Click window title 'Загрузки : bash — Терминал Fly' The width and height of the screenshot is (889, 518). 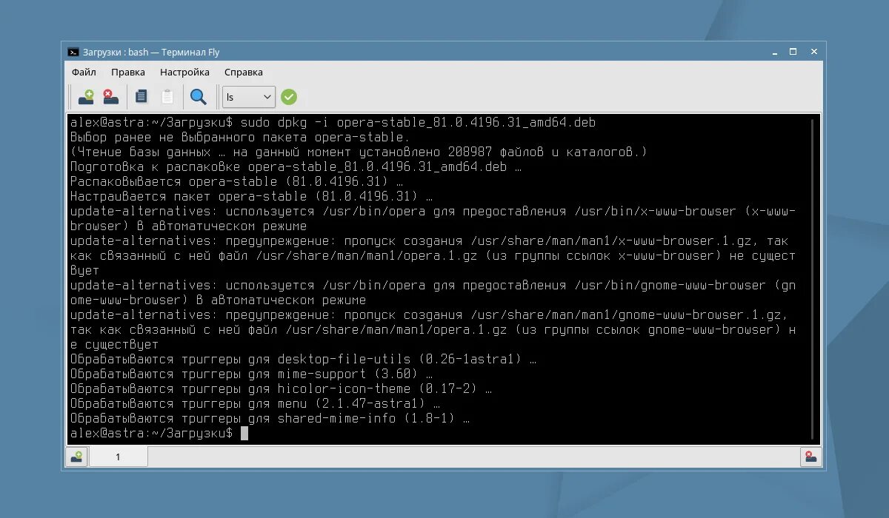(x=153, y=52)
